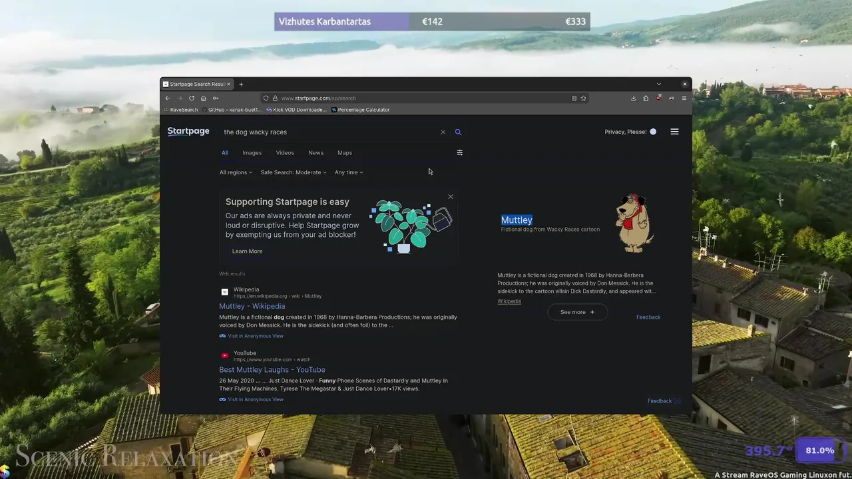Click the en.wikipedia.org breadcrumb URL
The width and height of the screenshot is (852, 479).
click(x=278, y=296)
